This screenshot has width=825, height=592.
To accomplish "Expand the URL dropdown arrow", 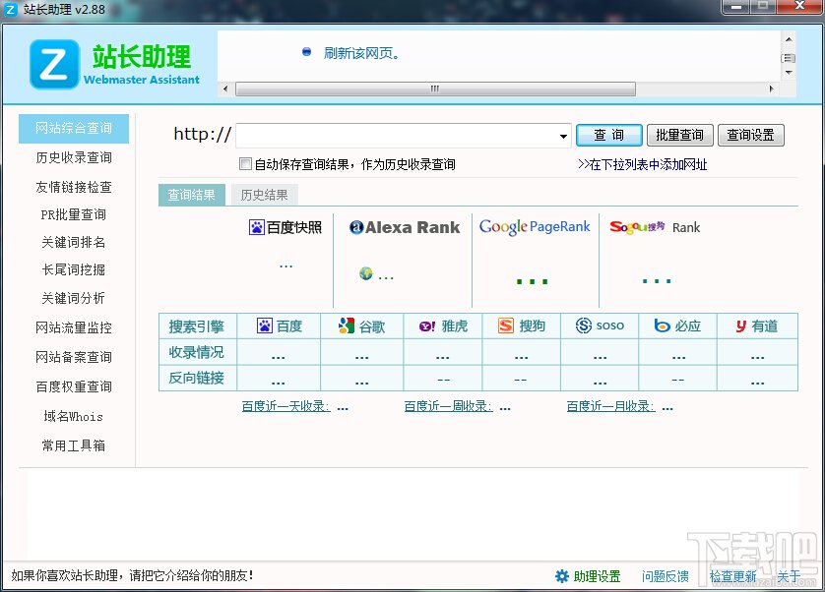I will pyautogui.click(x=563, y=136).
